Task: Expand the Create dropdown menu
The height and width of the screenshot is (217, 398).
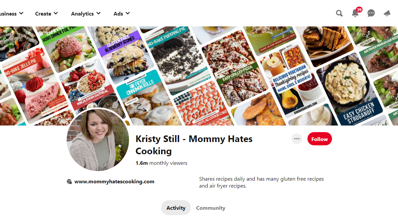Action: coord(46,14)
